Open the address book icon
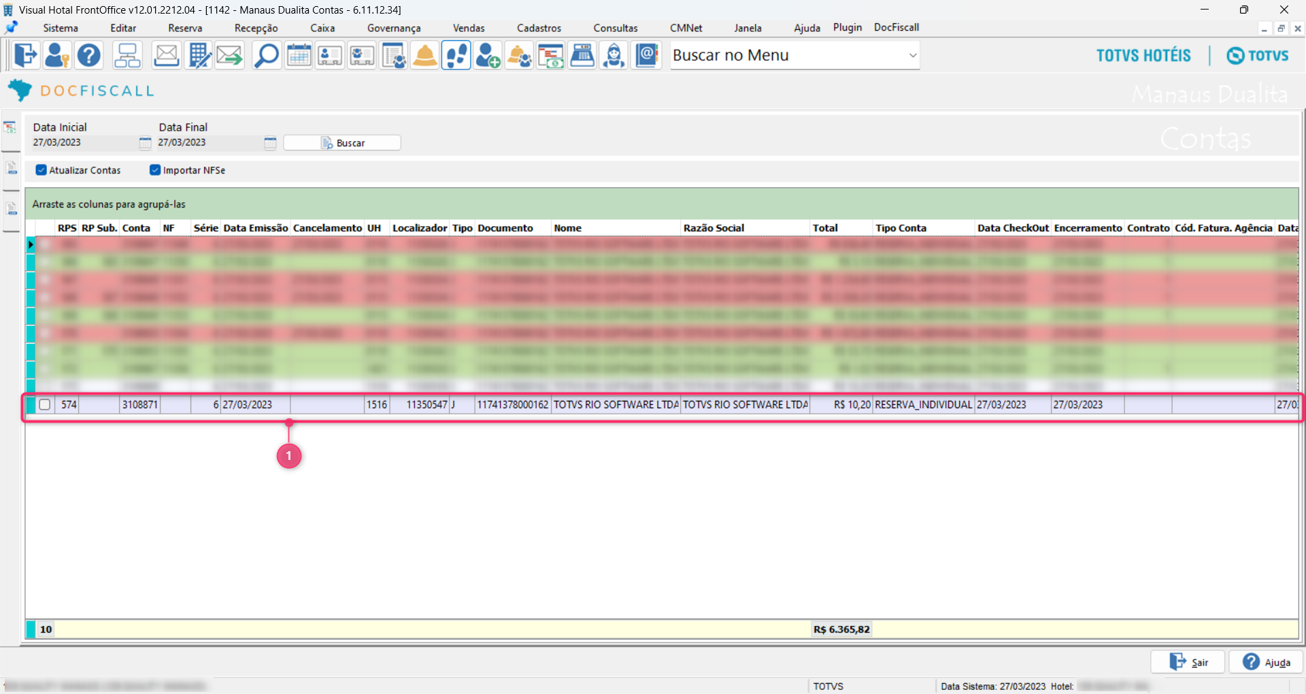This screenshot has height=694, width=1306. click(x=646, y=55)
